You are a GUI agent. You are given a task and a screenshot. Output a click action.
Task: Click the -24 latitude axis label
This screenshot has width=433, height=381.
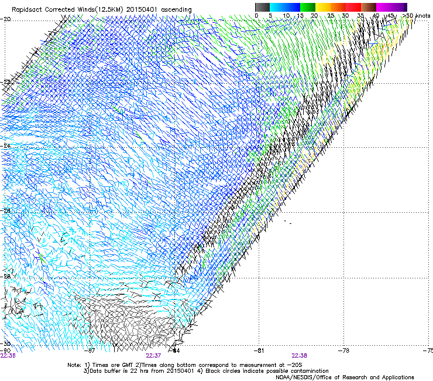[6, 145]
